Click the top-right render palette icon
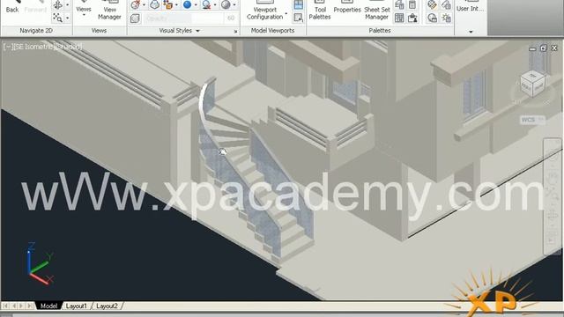 [447, 4]
